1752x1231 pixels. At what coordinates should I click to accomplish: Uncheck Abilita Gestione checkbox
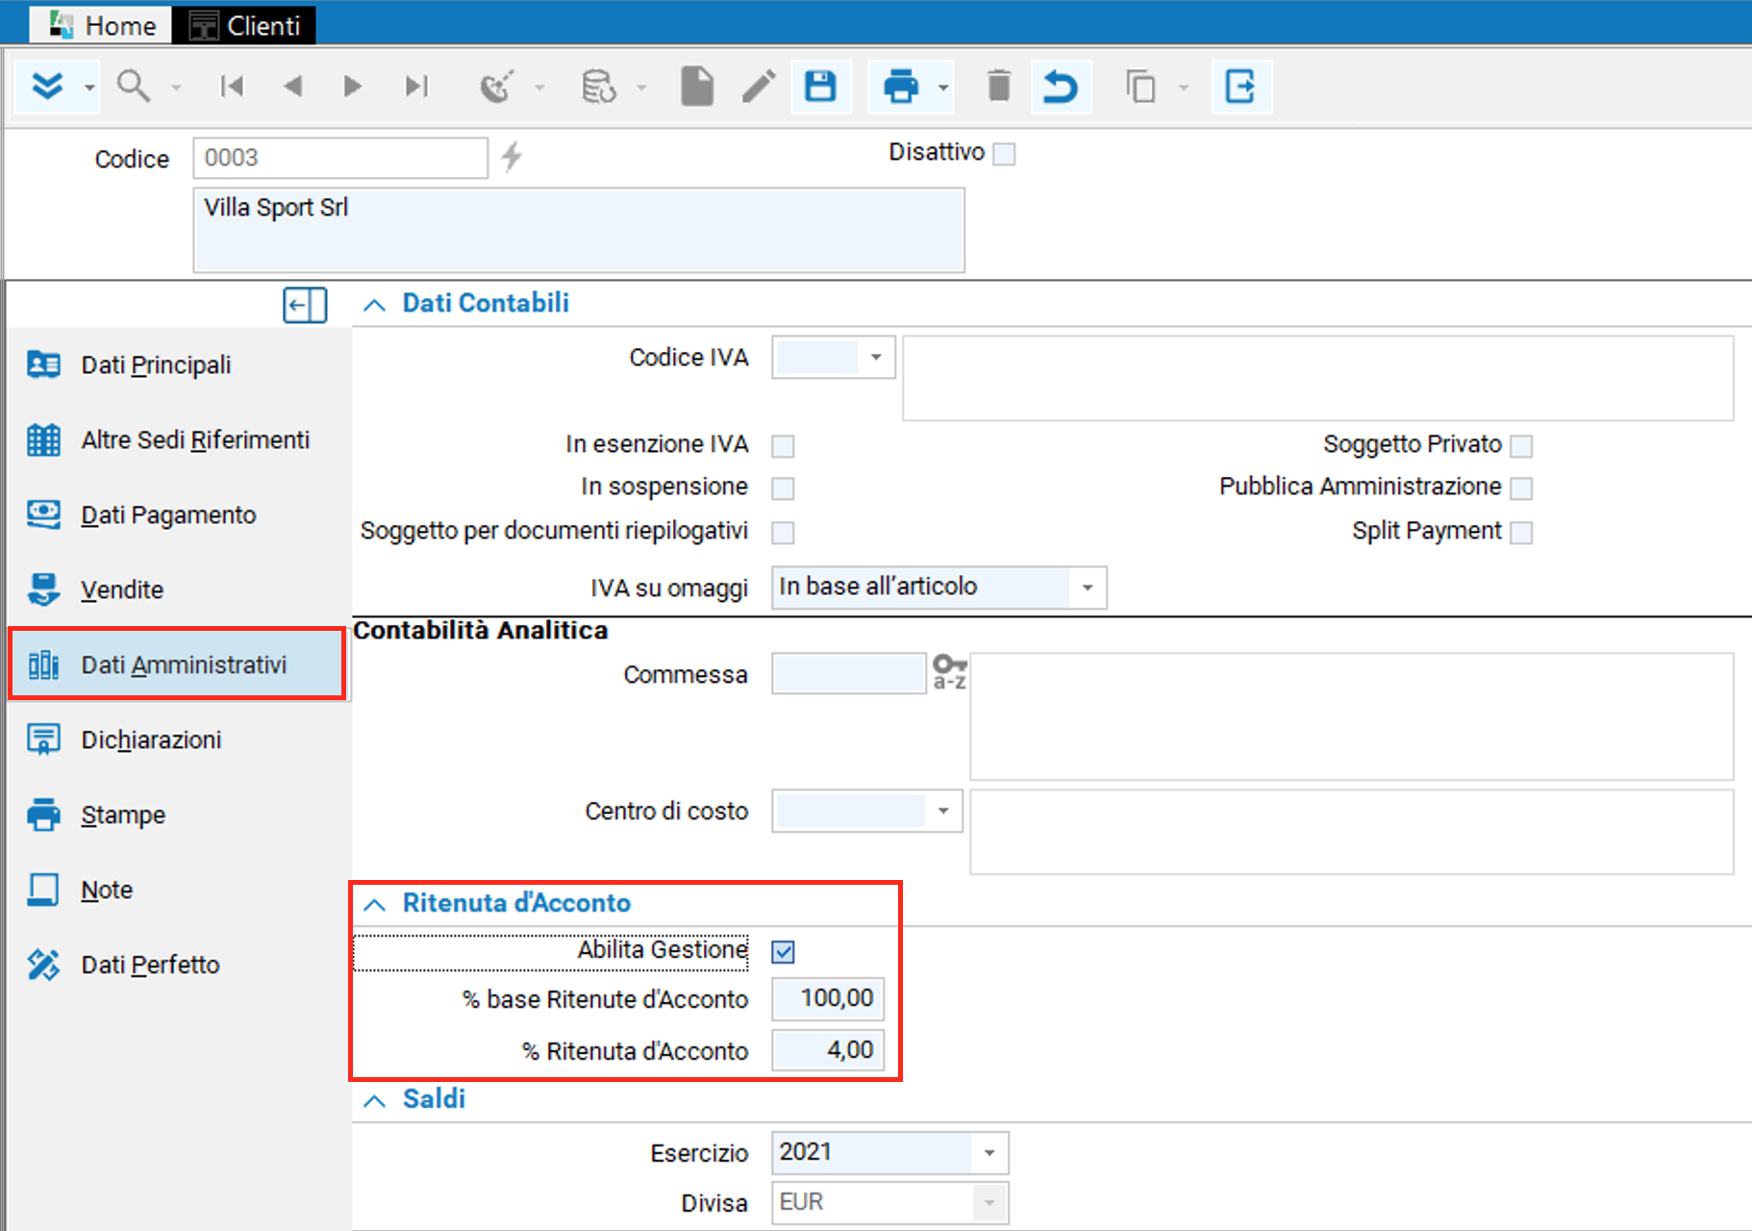coord(784,952)
